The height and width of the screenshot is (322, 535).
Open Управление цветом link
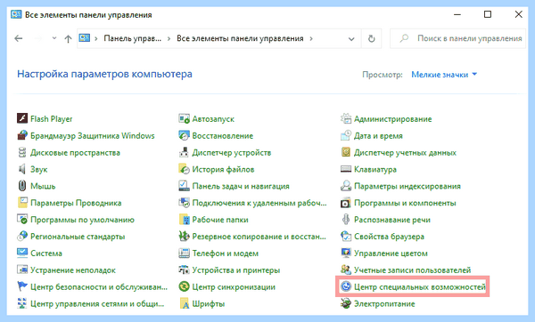pos(391,254)
